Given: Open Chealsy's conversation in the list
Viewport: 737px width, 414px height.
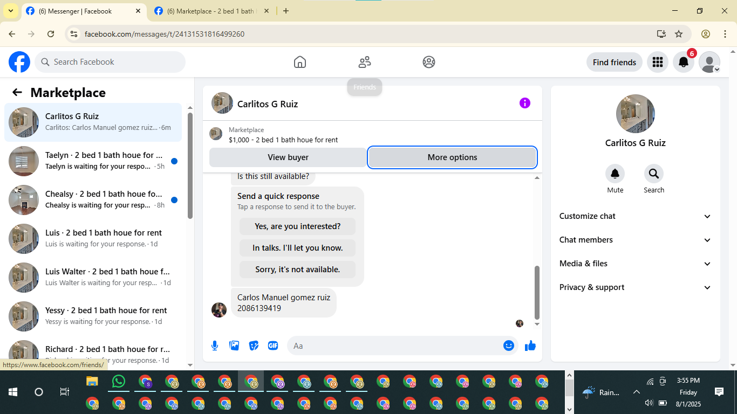Looking at the screenshot, I should point(93,200).
